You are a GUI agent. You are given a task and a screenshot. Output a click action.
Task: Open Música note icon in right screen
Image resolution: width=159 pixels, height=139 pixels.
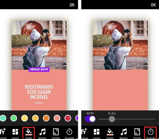[123, 133]
